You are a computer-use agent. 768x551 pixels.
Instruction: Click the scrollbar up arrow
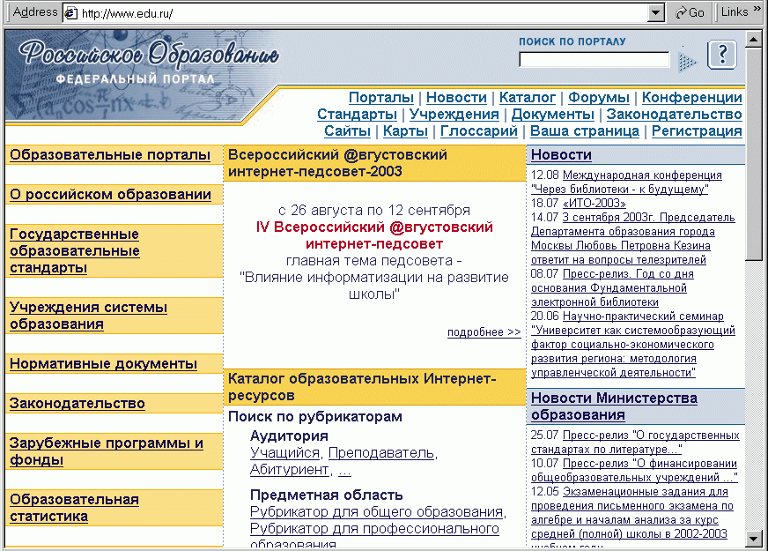click(x=753, y=39)
